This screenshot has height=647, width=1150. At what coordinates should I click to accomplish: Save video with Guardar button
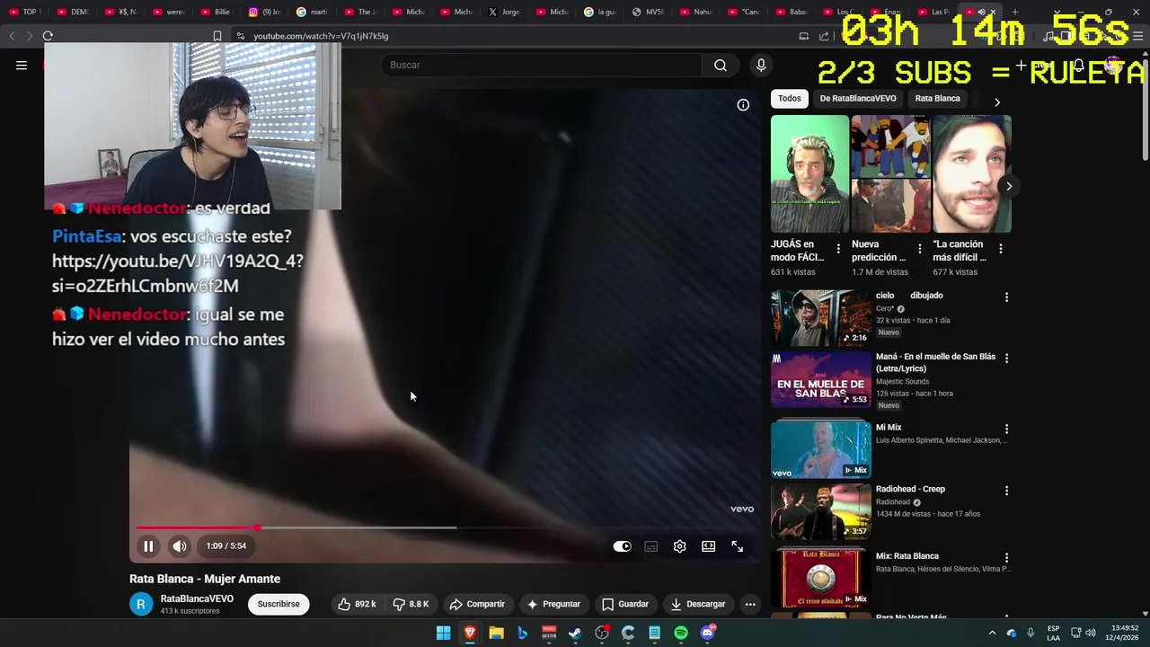(625, 604)
